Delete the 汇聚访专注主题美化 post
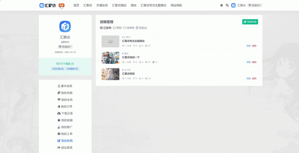The image size is (299, 153). (254, 46)
